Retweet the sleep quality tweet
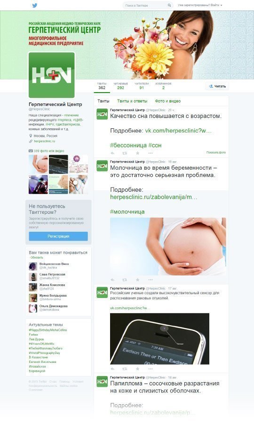The width and height of the screenshot is (254, 423). 125,153
